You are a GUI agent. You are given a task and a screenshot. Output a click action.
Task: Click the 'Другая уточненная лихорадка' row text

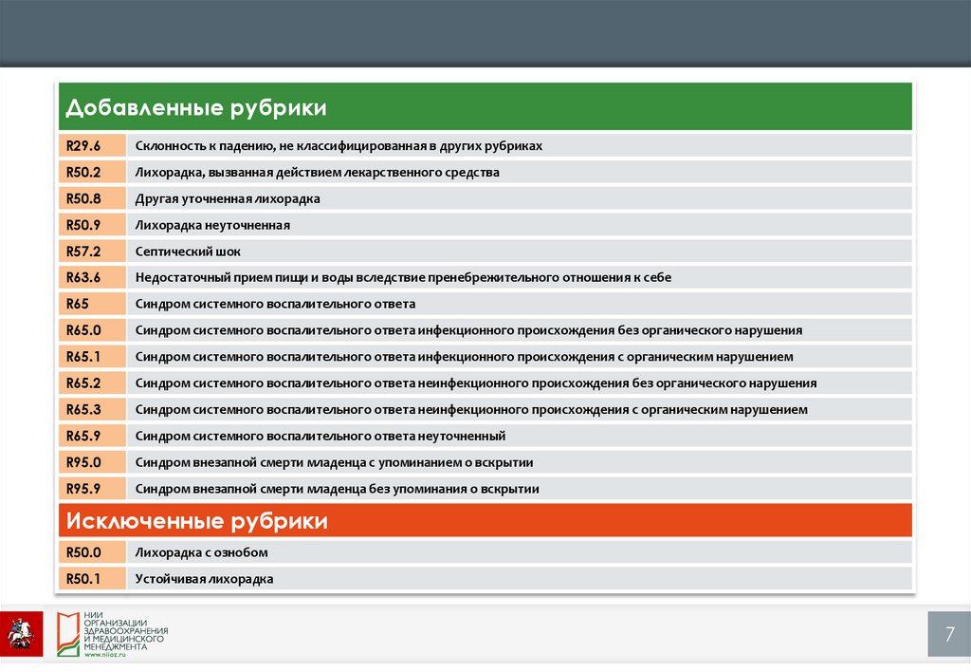(x=228, y=199)
